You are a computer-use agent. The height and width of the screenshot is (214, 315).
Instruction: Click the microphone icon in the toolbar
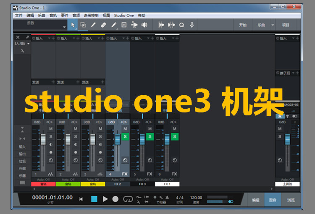click(x=192, y=25)
